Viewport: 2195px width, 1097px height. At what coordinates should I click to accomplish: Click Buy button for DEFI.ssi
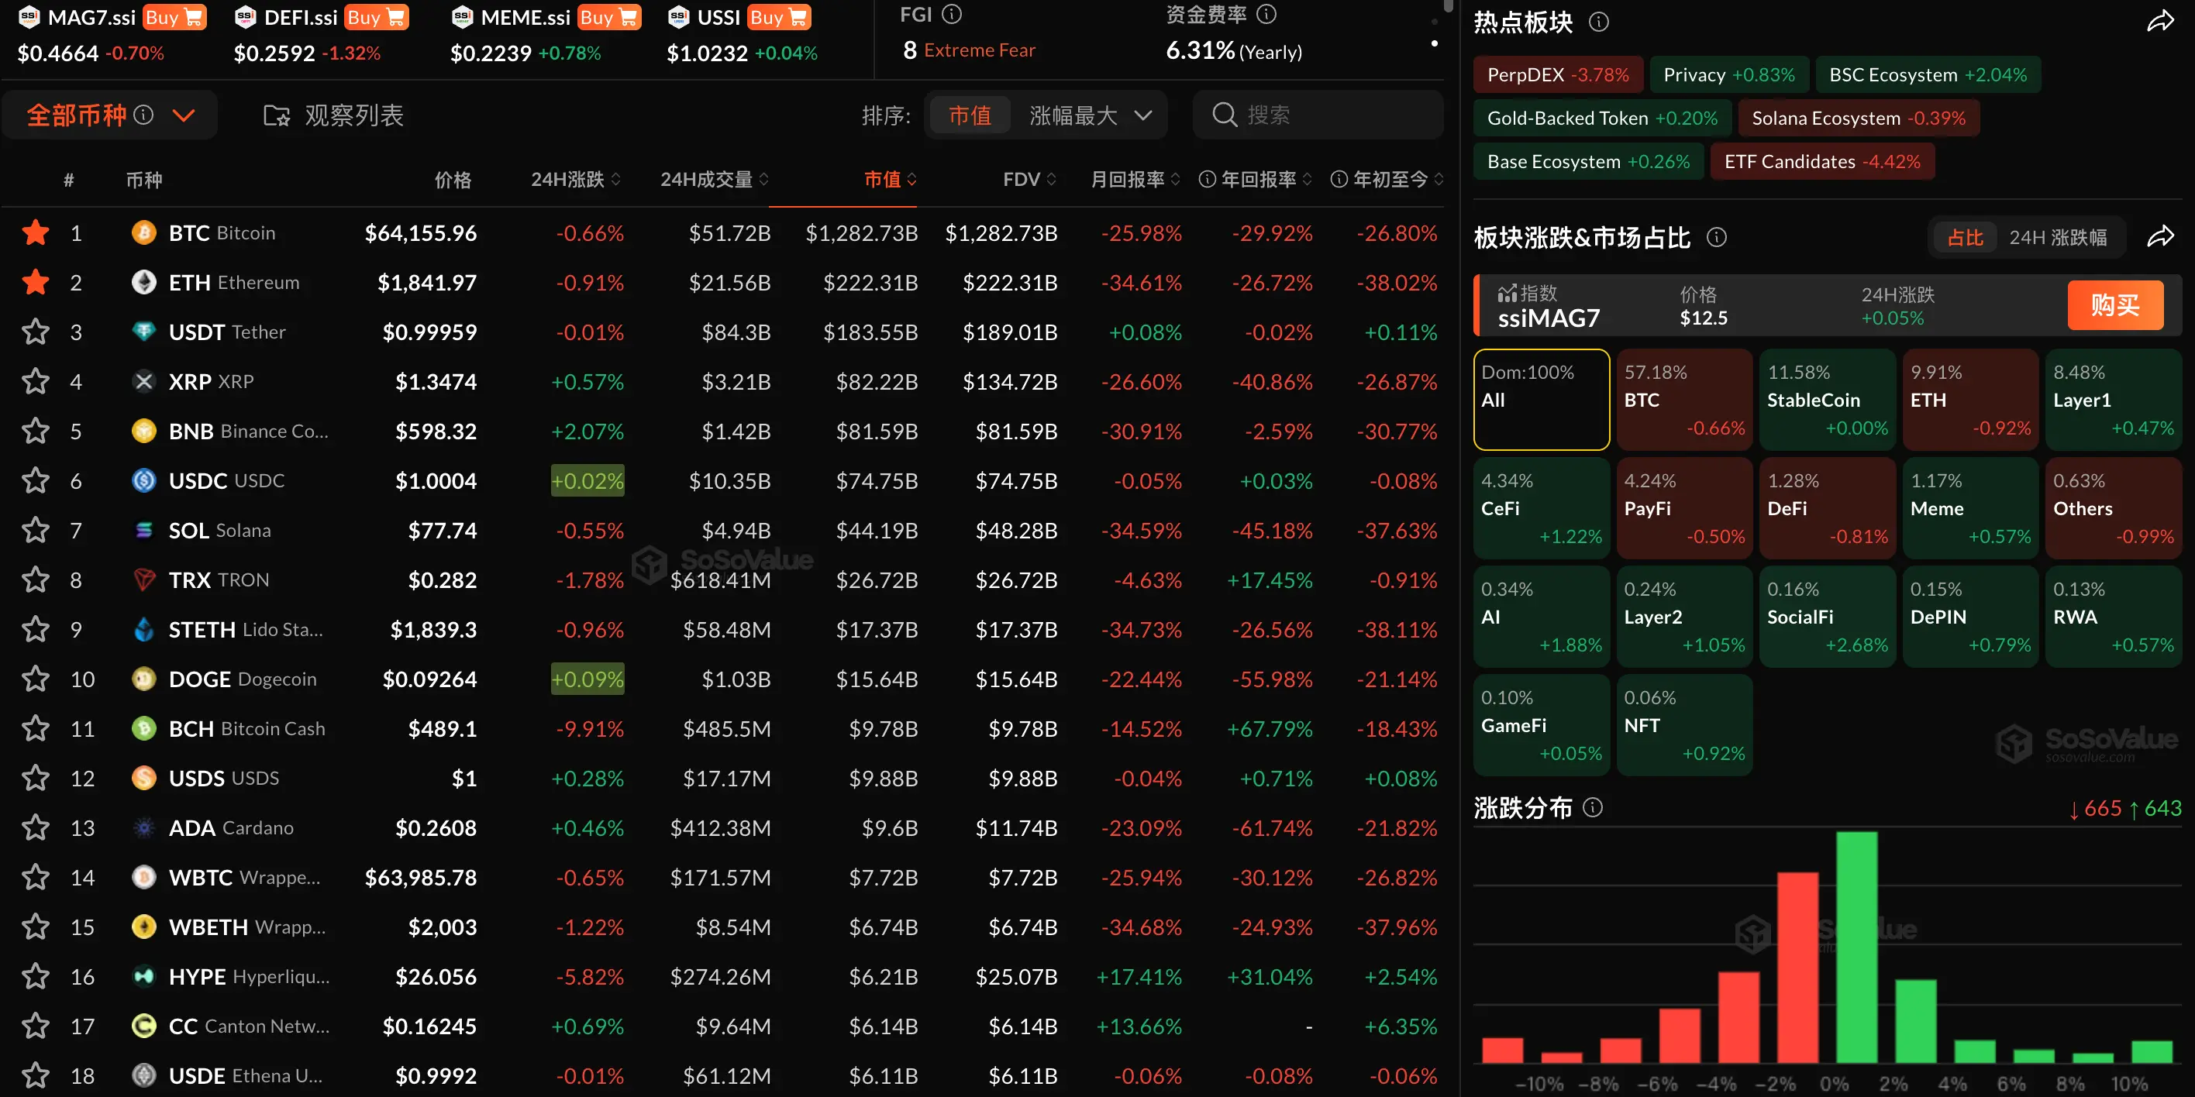click(377, 17)
